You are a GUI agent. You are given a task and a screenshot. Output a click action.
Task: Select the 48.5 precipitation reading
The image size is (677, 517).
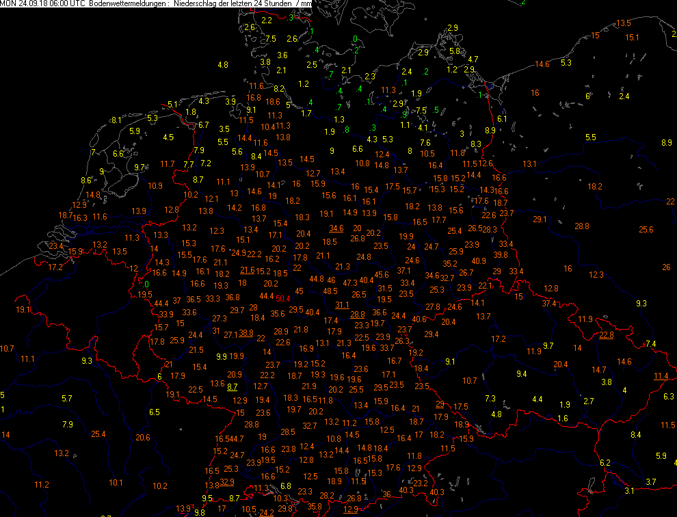(330, 291)
